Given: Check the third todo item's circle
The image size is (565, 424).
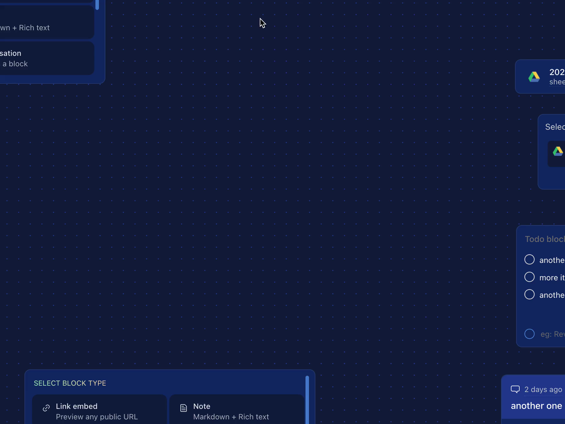Looking at the screenshot, I should (x=529, y=294).
